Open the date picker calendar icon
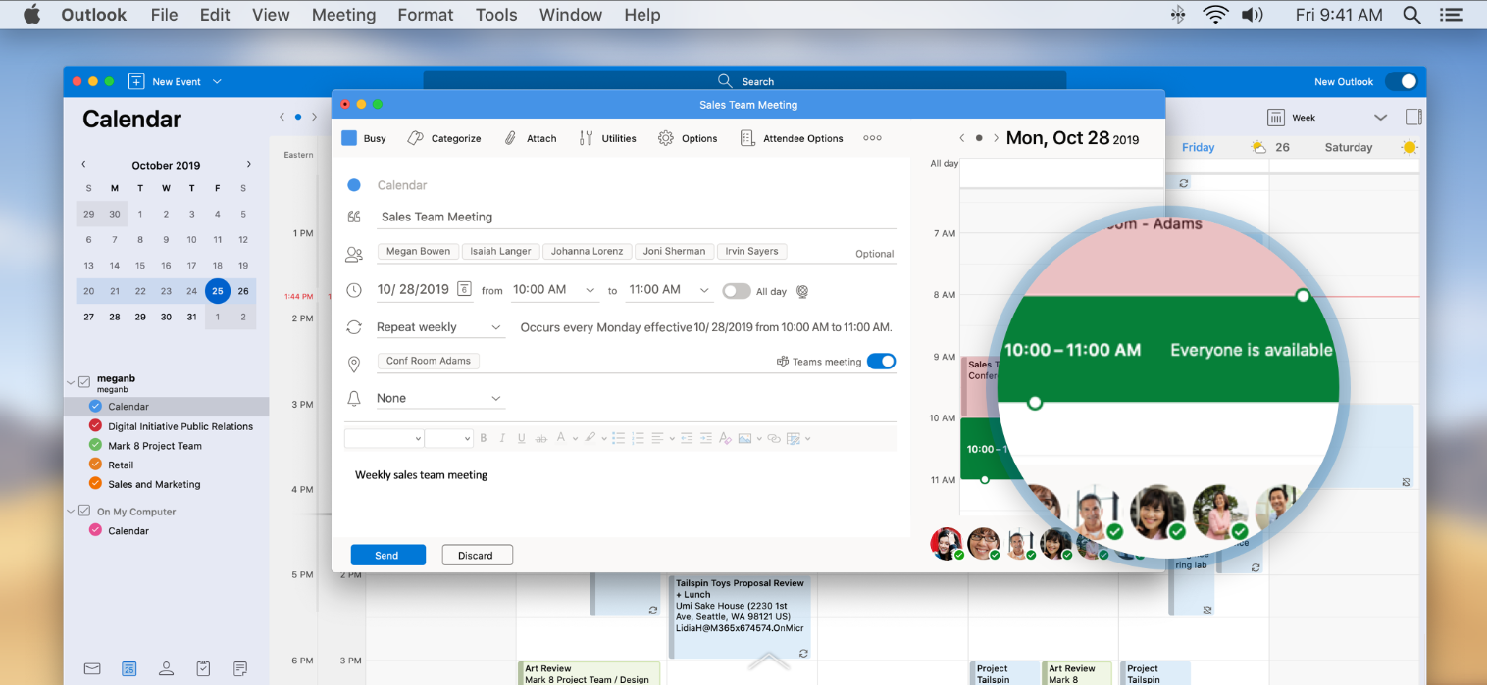The width and height of the screenshot is (1487, 685). coord(464,289)
